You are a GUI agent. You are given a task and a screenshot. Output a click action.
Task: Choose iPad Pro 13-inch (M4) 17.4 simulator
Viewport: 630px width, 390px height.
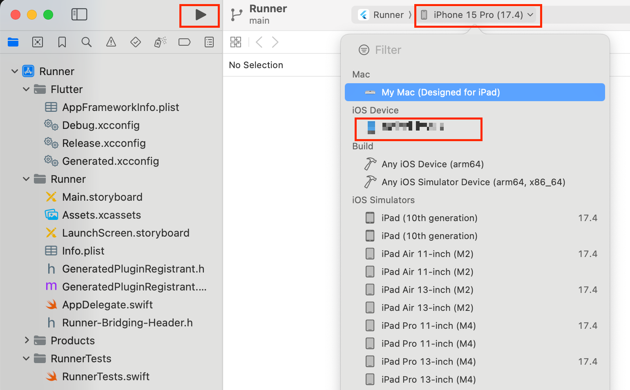[x=475, y=361]
